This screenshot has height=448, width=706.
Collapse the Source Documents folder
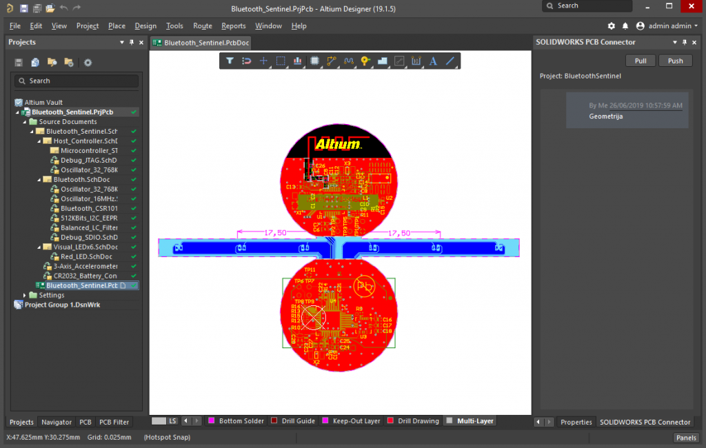(x=25, y=122)
